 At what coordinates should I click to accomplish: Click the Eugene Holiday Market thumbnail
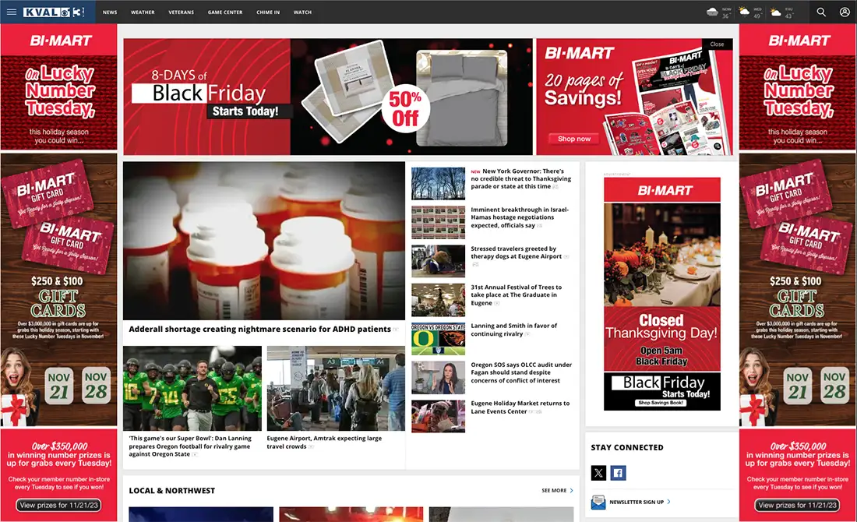tap(439, 417)
